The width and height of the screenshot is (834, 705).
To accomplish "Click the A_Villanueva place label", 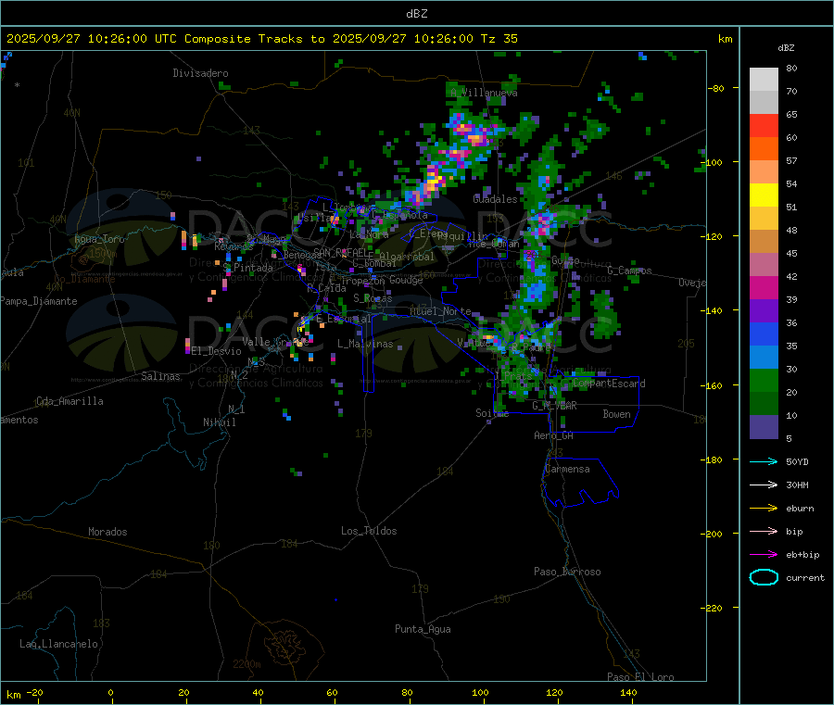I will click(484, 93).
